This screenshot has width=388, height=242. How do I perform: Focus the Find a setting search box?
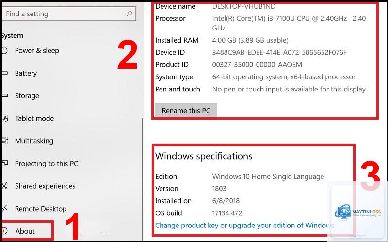(69, 14)
